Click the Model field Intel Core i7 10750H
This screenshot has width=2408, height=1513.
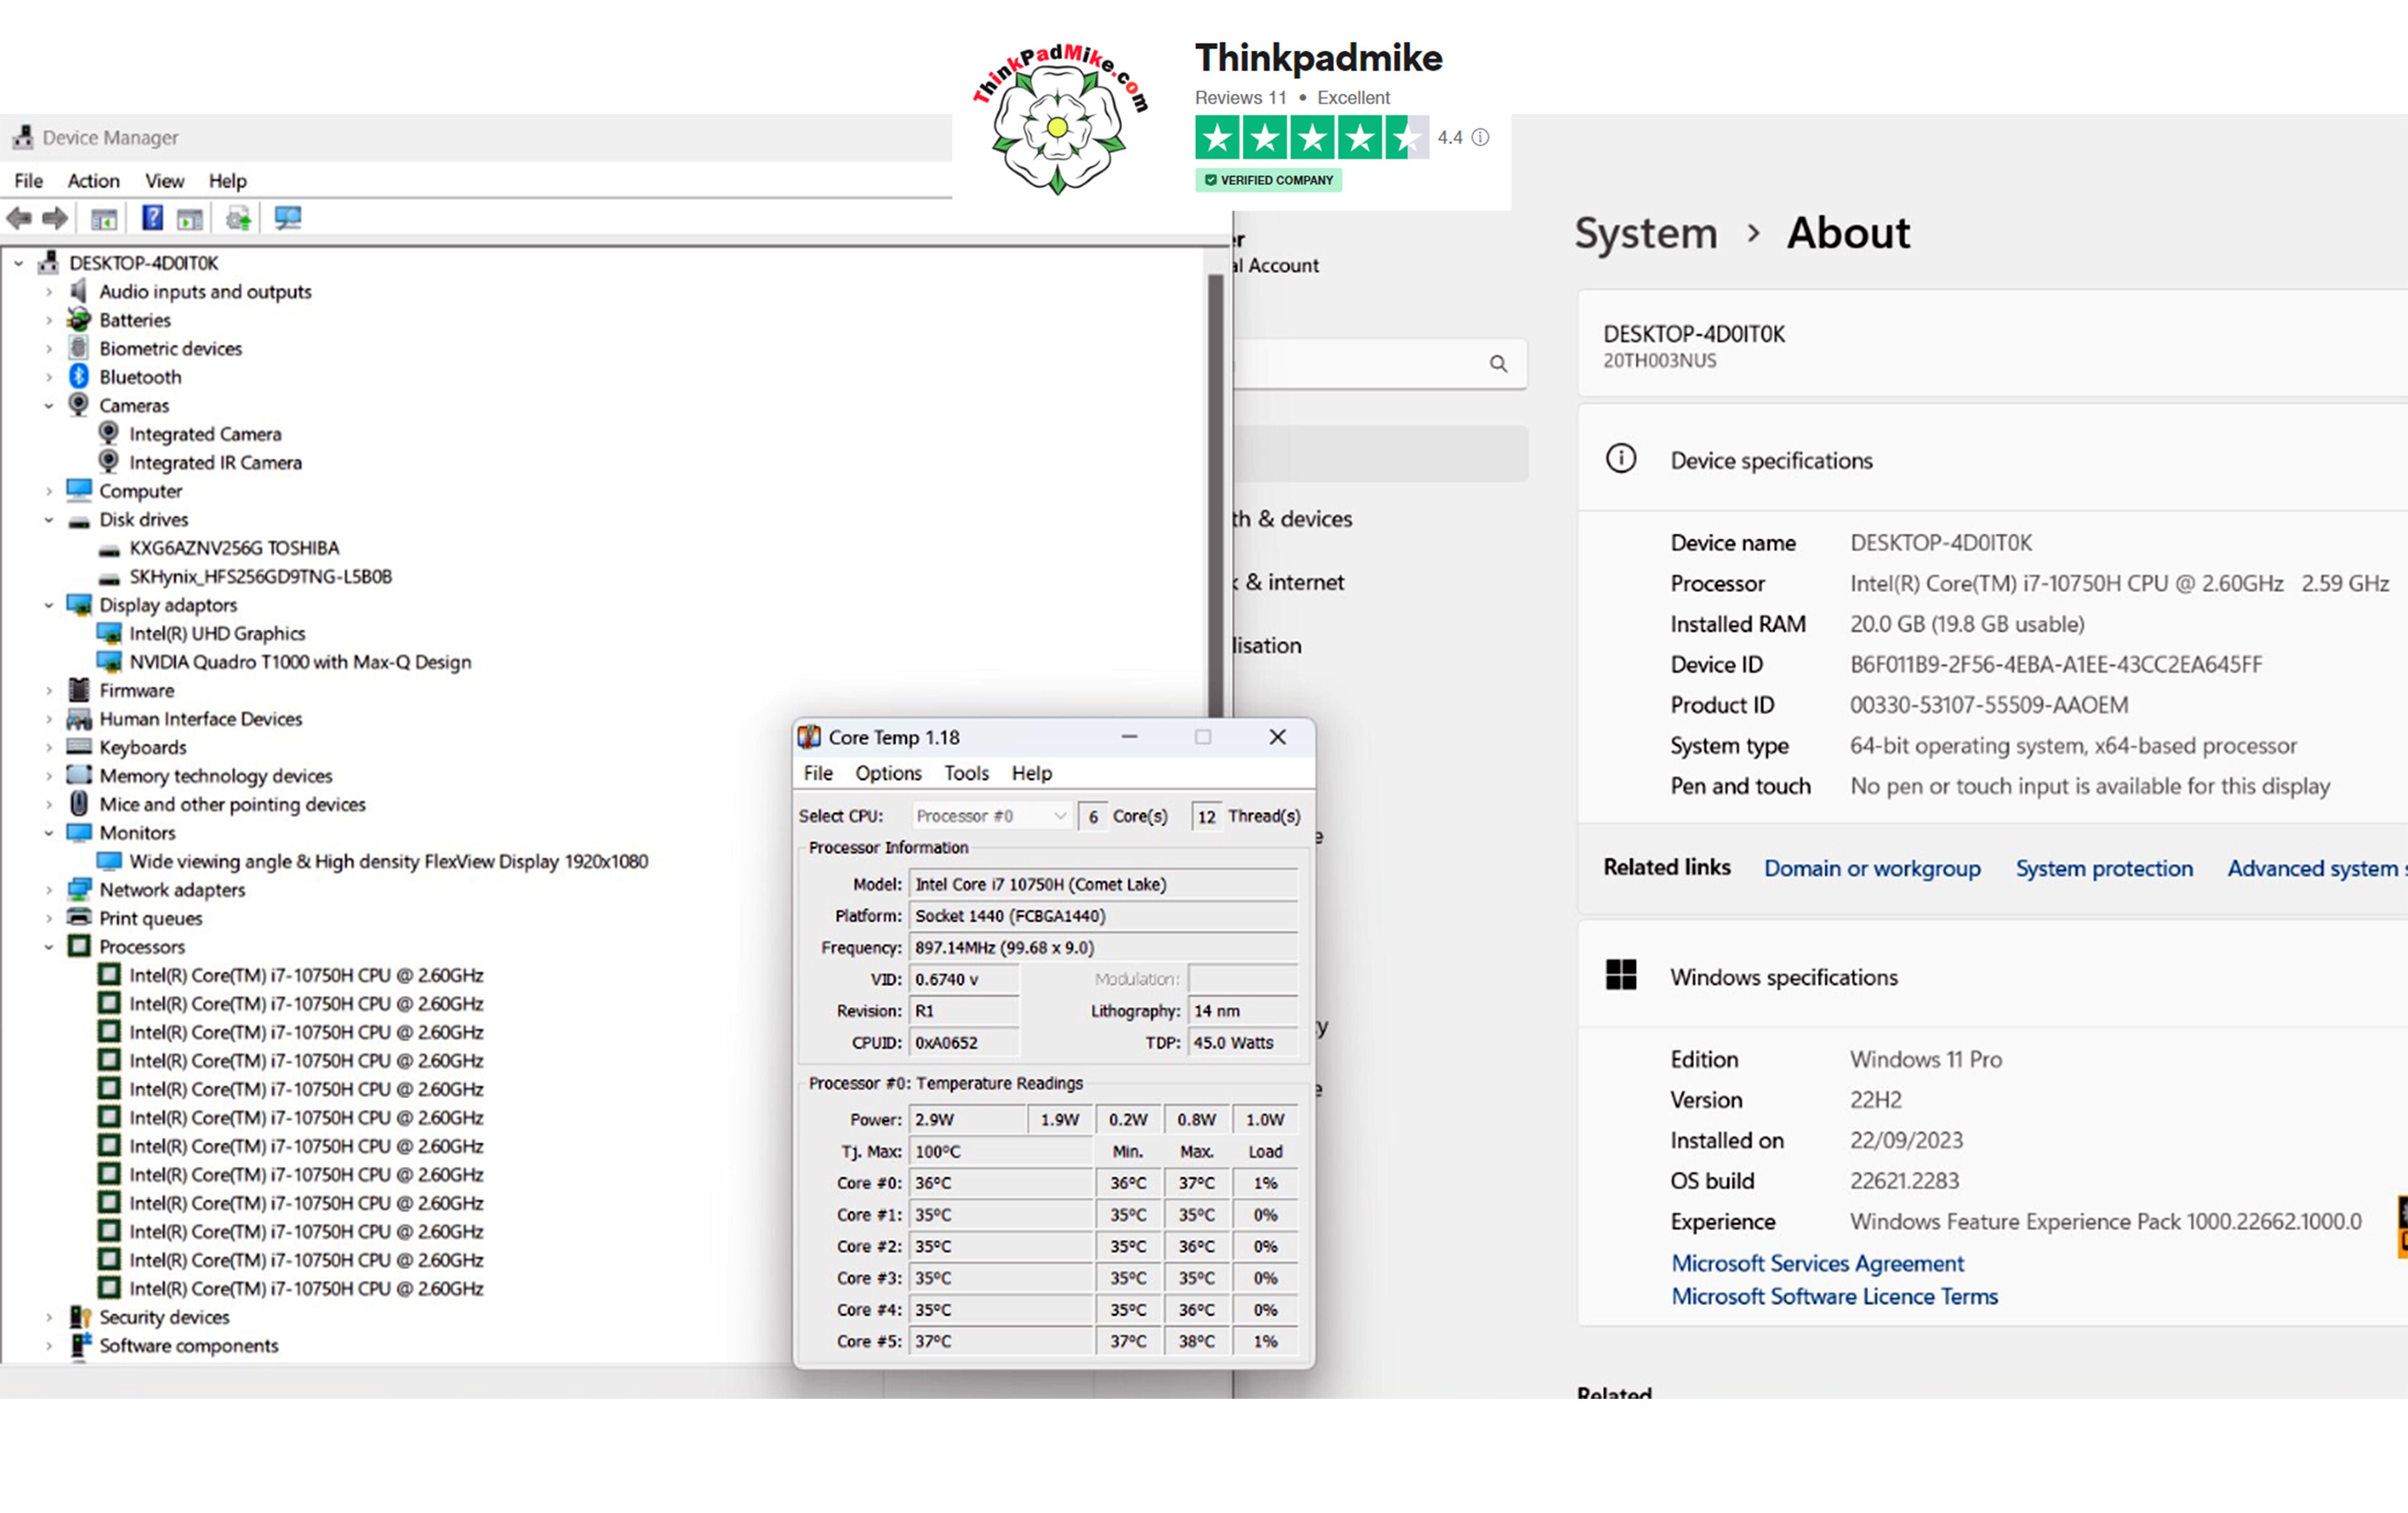click(1103, 884)
